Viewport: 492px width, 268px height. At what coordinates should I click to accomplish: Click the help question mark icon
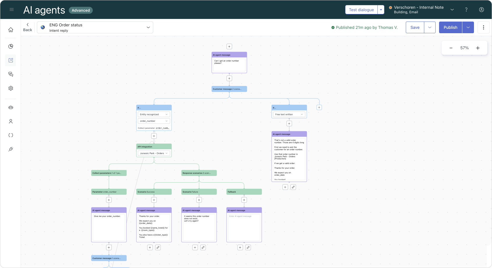pyautogui.click(x=466, y=10)
